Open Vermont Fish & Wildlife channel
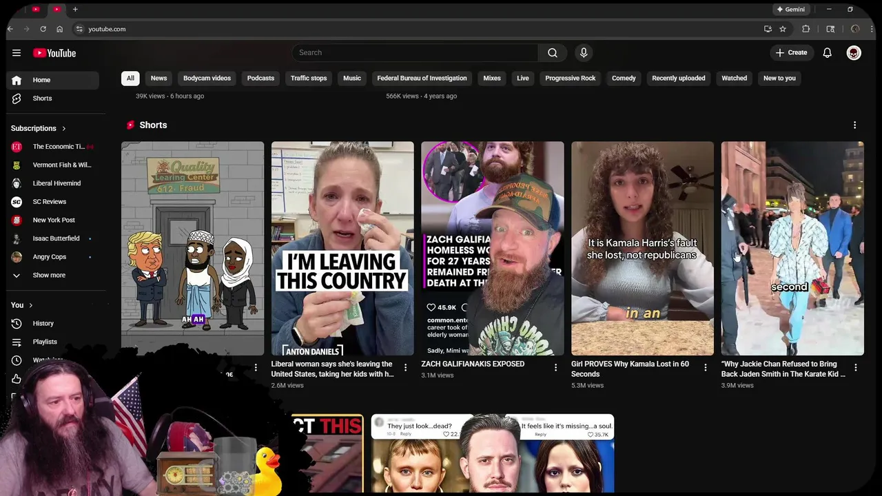The image size is (882, 496). (53, 165)
